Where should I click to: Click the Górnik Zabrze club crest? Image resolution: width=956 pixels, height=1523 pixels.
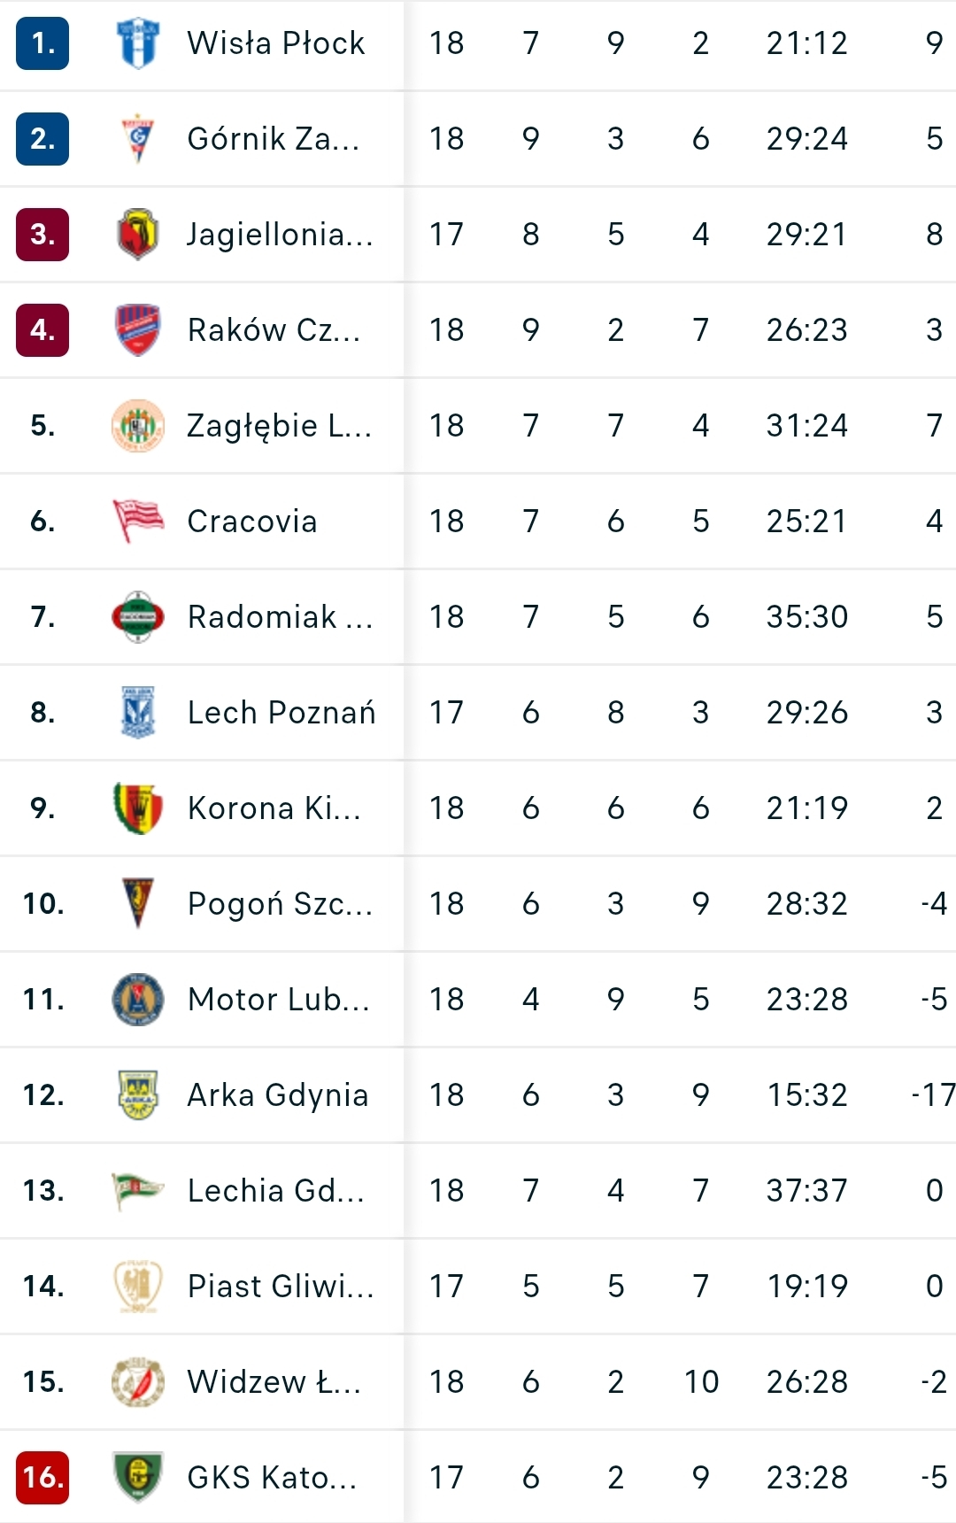137,138
